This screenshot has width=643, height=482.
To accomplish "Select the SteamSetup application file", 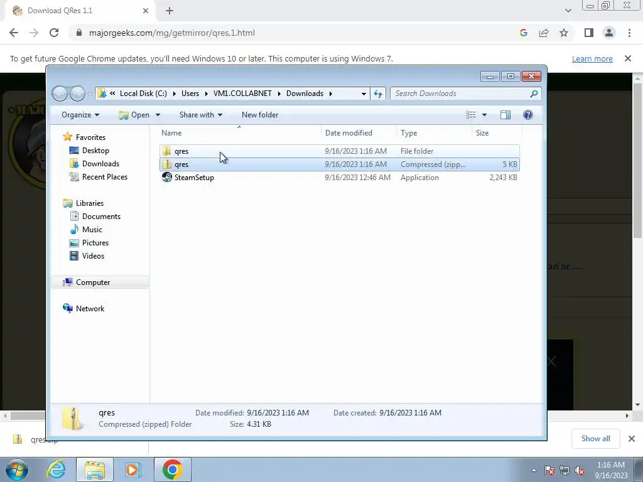I will coord(340,178).
